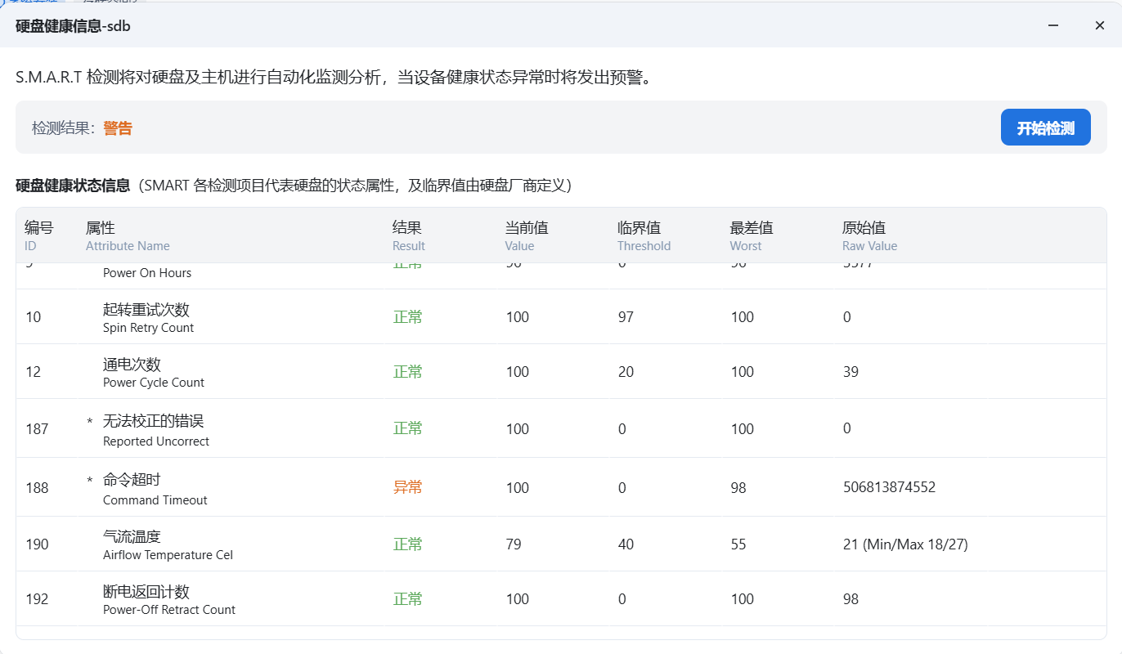Image resolution: width=1122 pixels, height=654 pixels.
Task: Click raw value 506813874552
Action: click(889, 487)
